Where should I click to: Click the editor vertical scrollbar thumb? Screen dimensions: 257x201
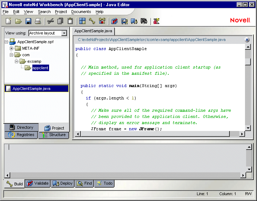(x=248, y=61)
